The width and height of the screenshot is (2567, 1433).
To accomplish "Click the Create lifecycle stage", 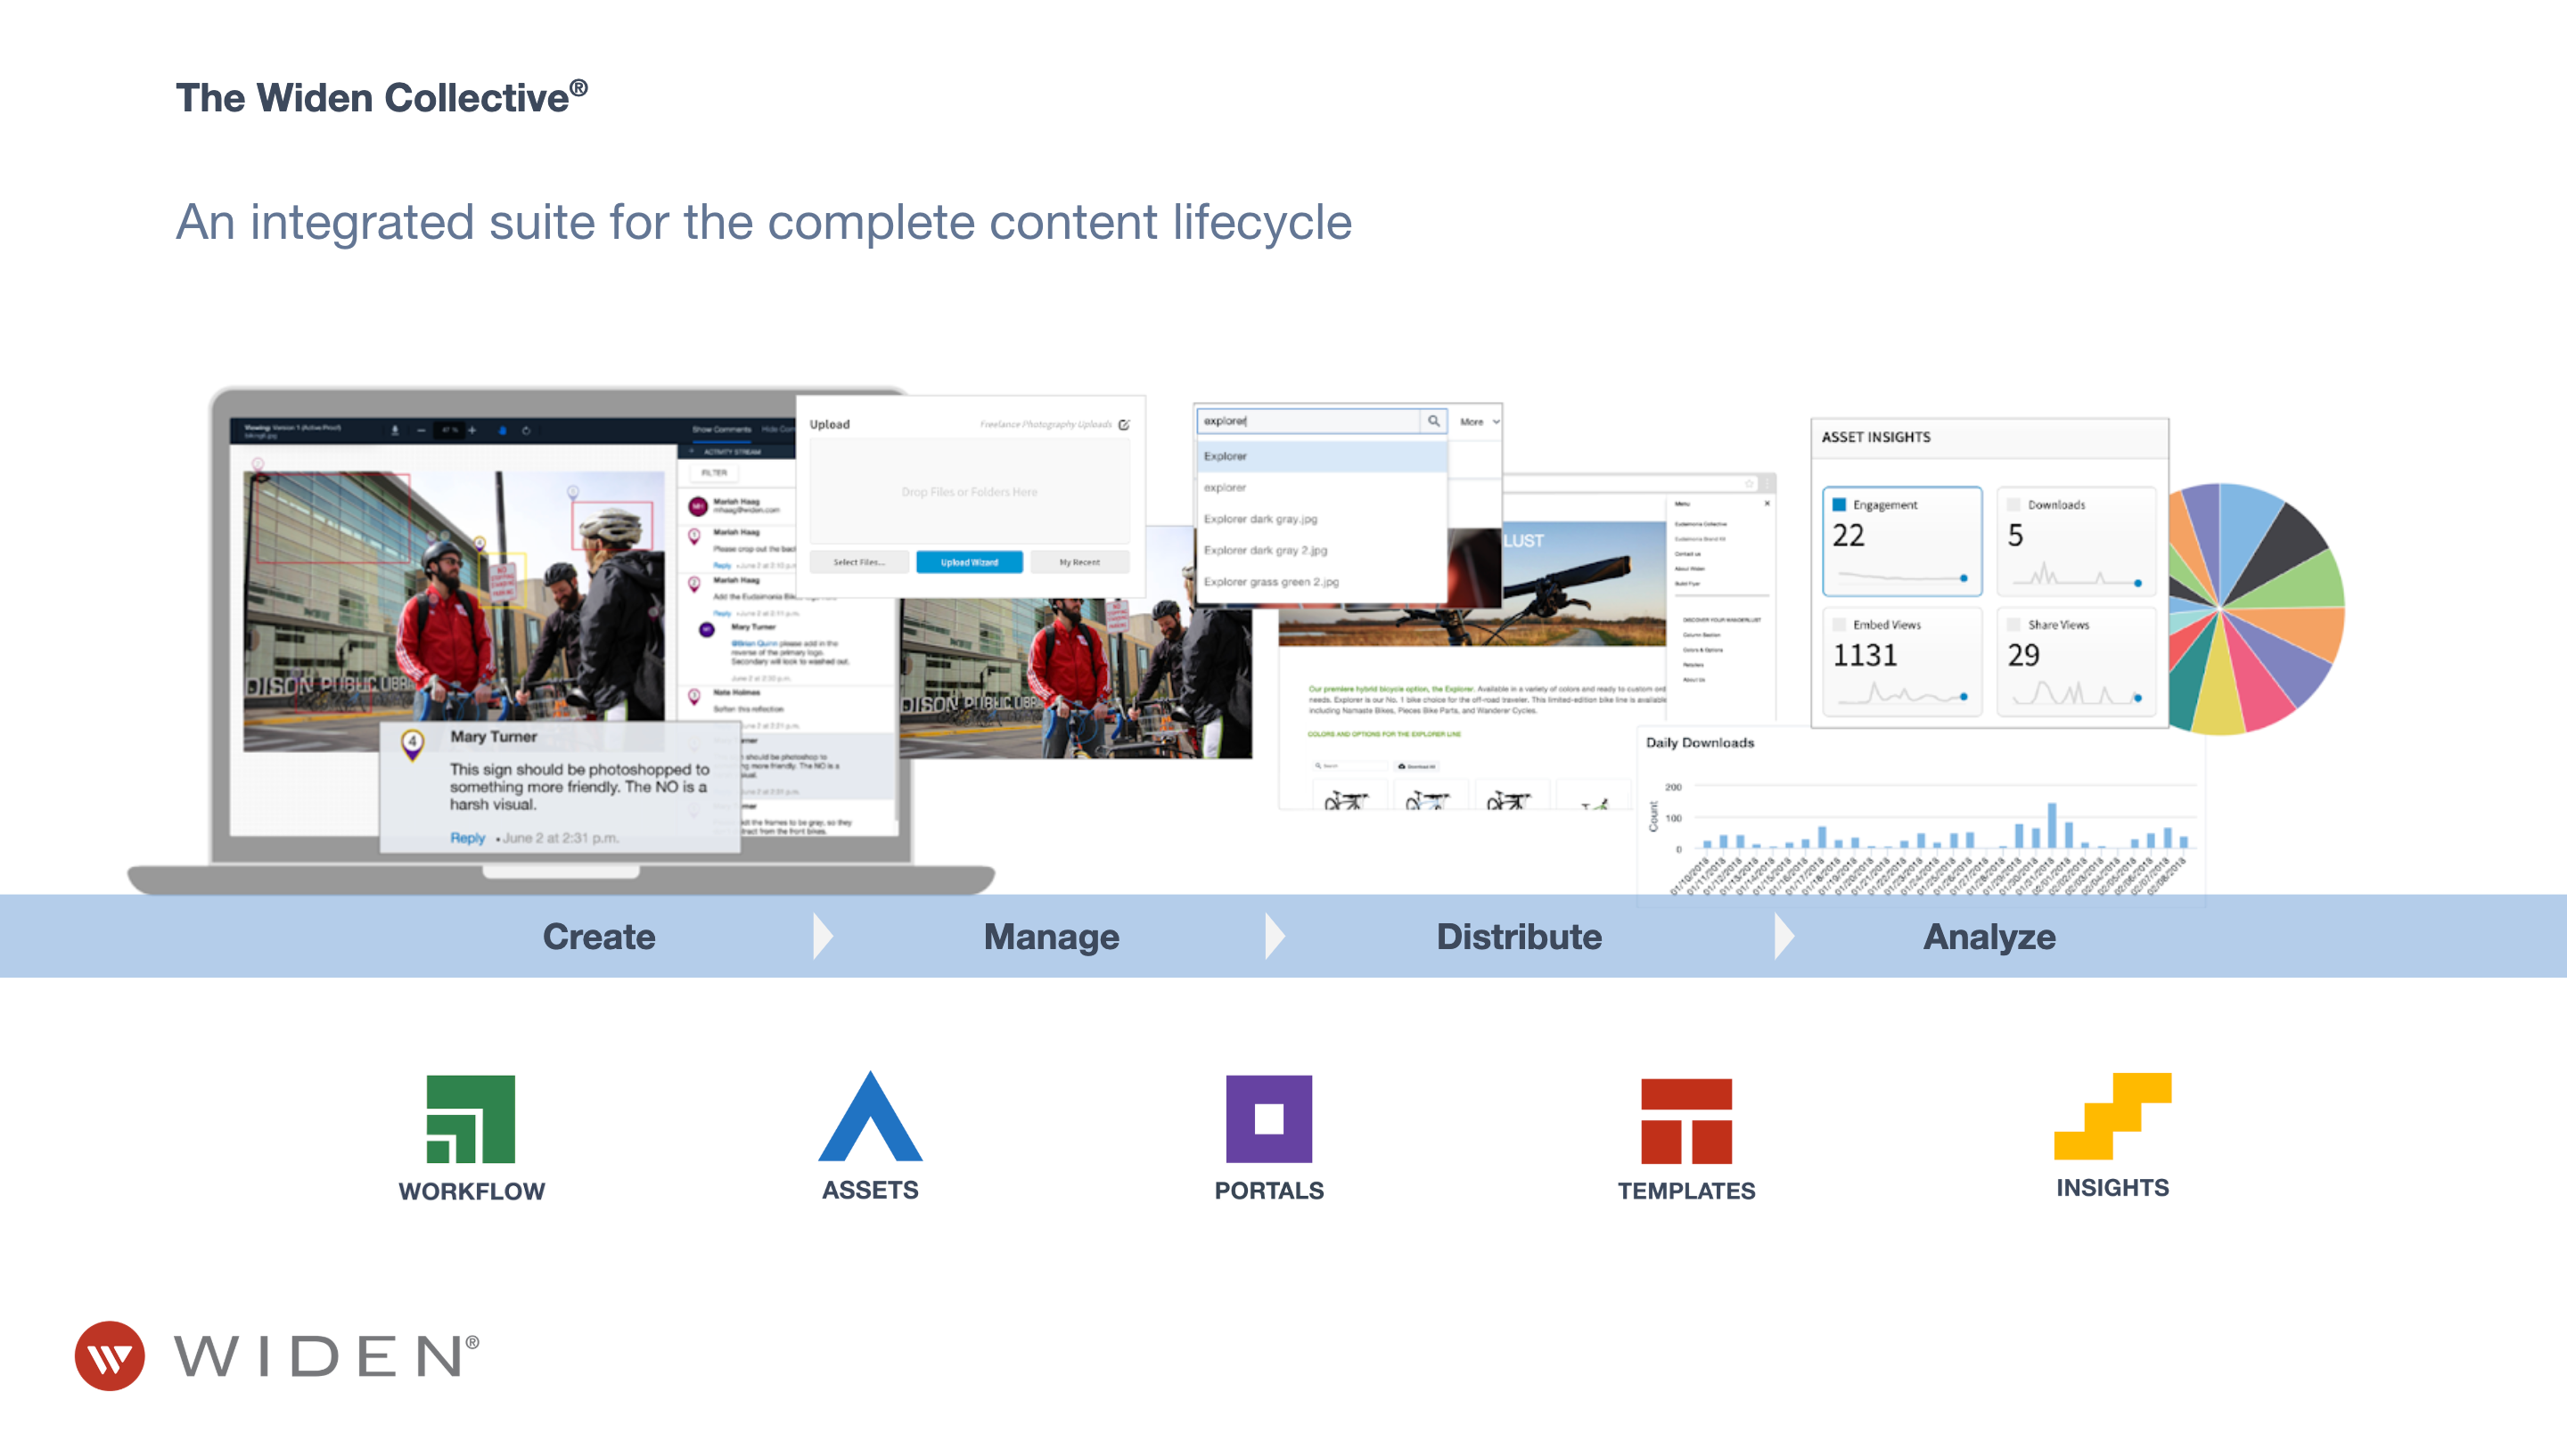I will tap(599, 936).
